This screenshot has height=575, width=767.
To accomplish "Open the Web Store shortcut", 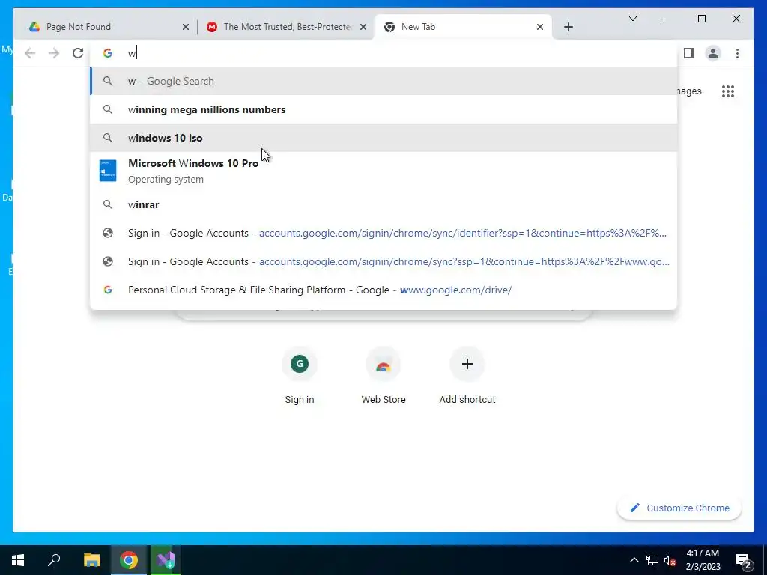I will (x=383, y=377).
